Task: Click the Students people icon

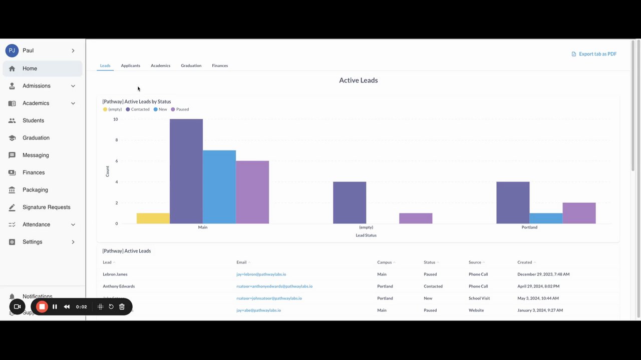Action: coord(12,120)
